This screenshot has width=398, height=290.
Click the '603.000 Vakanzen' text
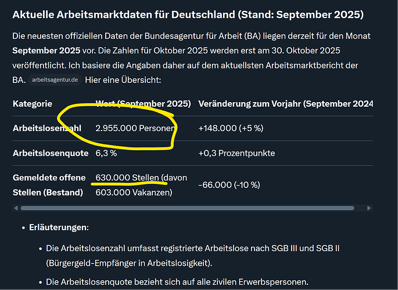pos(133,192)
